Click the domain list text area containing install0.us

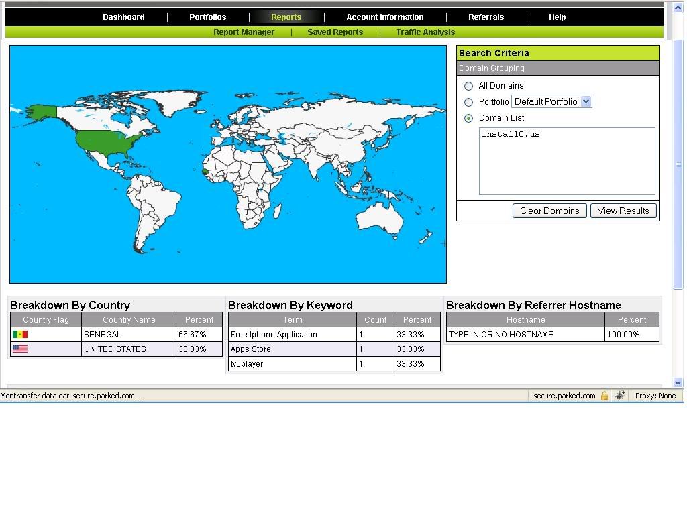tap(567, 161)
